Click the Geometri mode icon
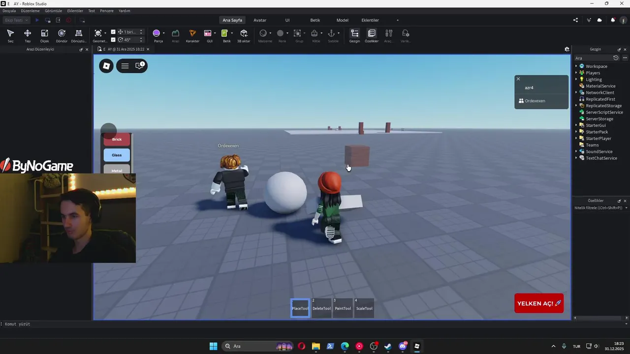The height and width of the screenshot is (354, 630). pos(98,33)
